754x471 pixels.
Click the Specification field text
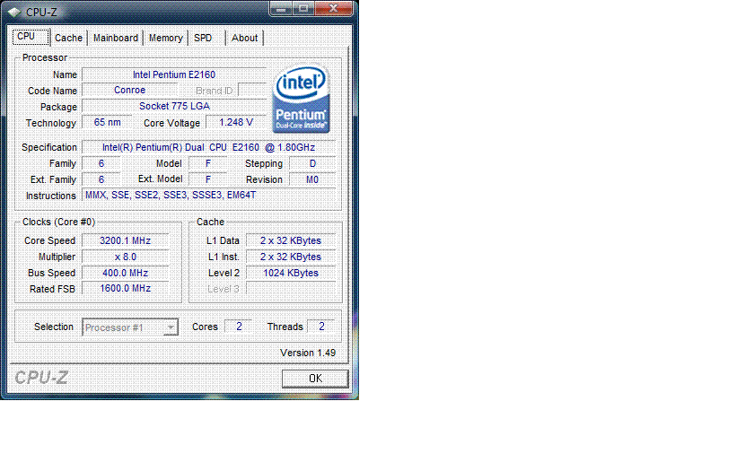pyautogui.click(x=208, y=147)
